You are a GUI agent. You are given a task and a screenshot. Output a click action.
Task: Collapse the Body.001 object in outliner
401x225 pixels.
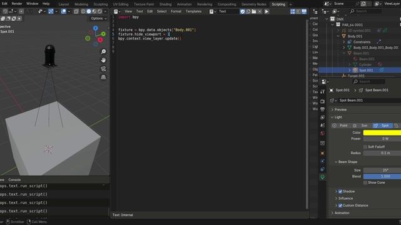pyautogui.click(x=338, y=36)
